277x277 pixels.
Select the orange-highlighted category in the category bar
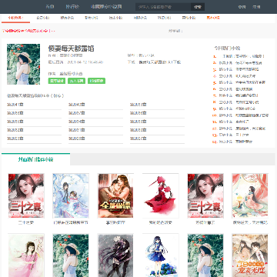click(x=213, y=18)
